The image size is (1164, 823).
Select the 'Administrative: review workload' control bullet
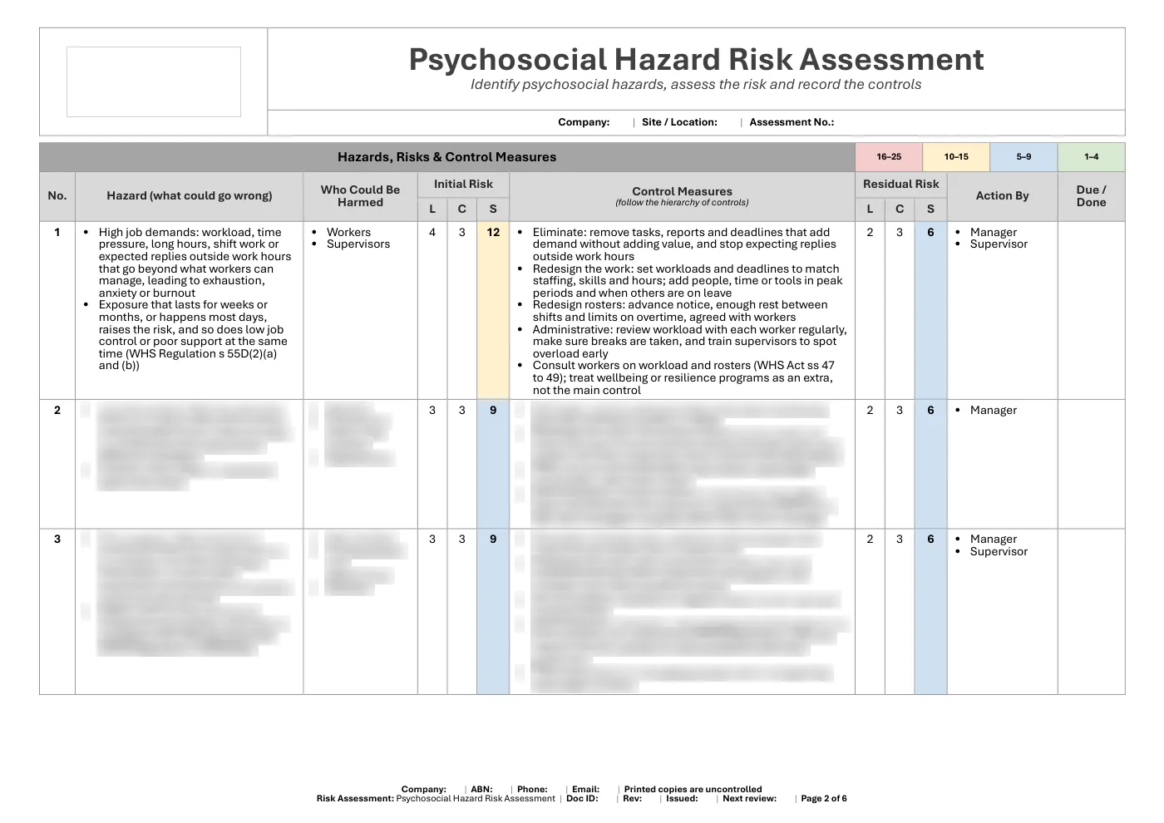(689, 342)
